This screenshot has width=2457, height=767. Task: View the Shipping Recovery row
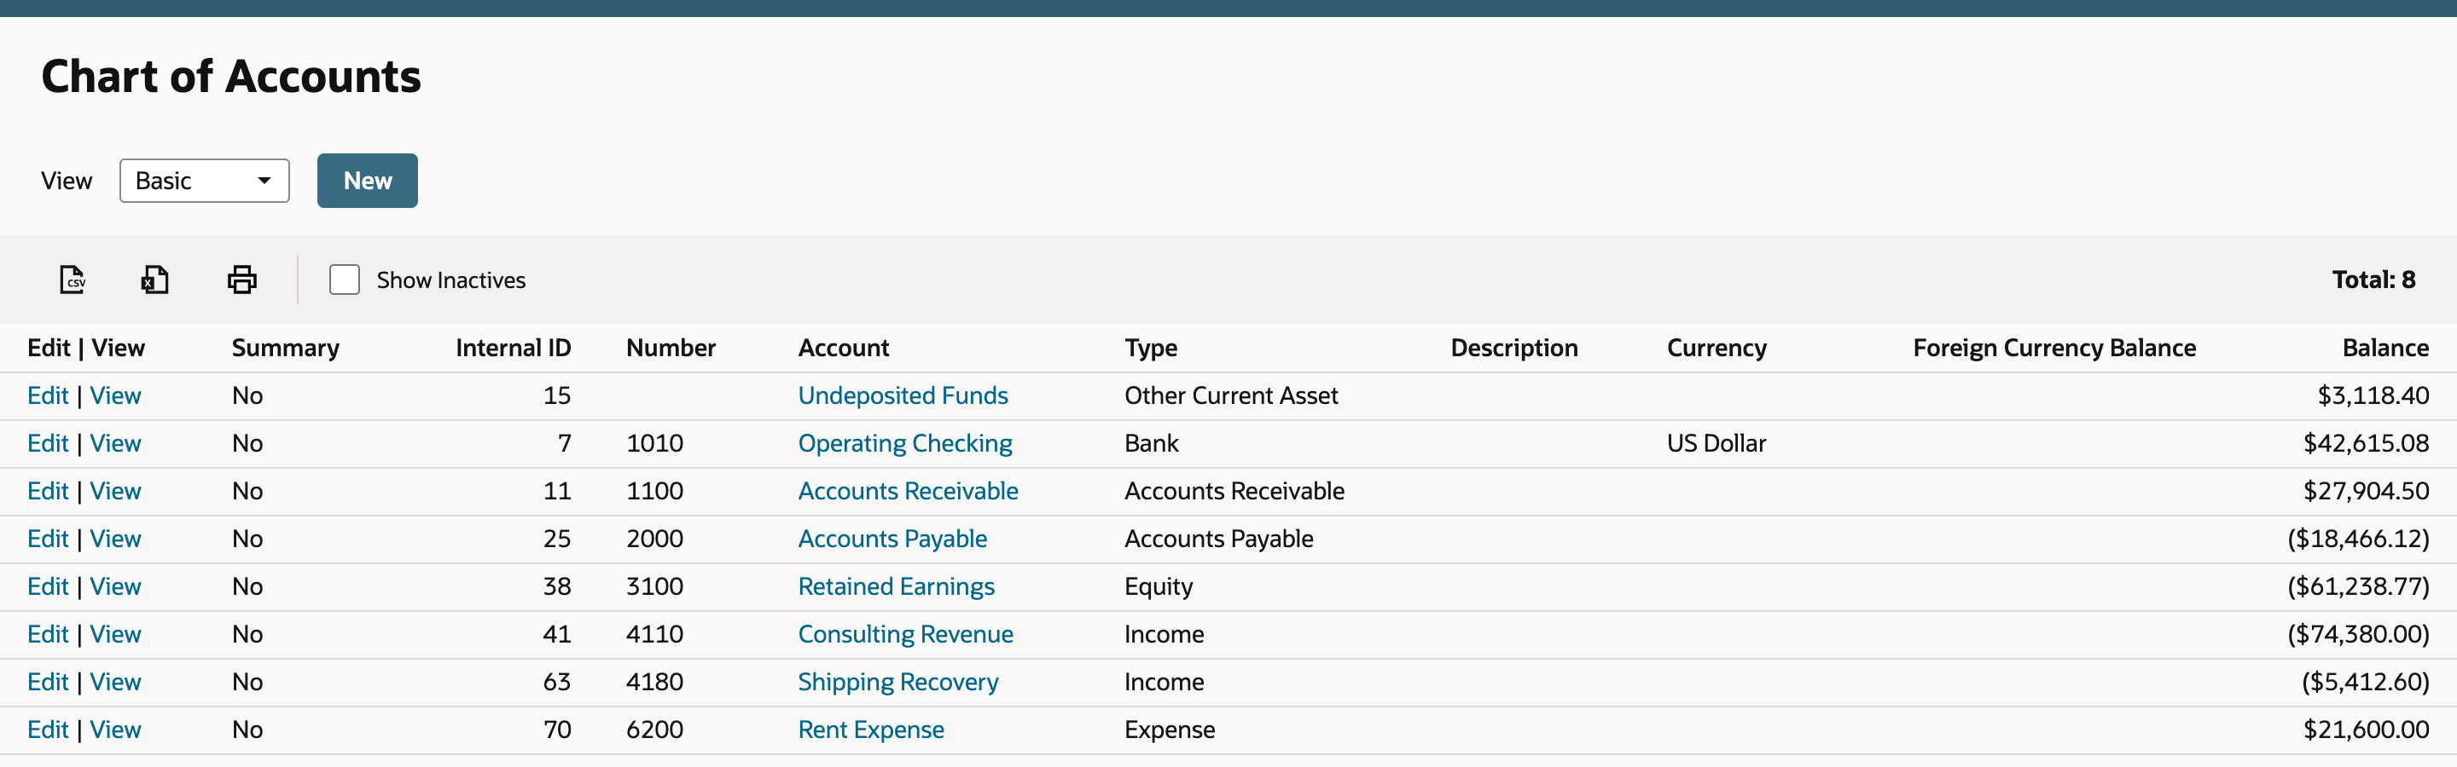(x=115, y=681)
